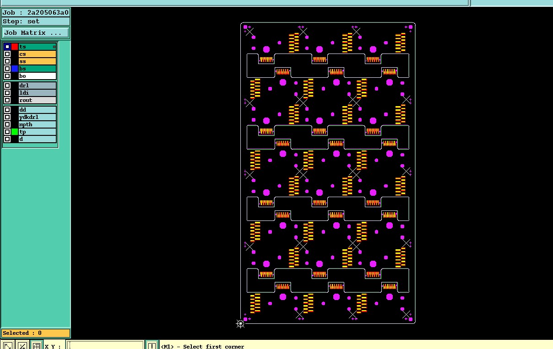Click the 'Selected : 0' status label
This screenshot has width=553, height=349.
pyautogui.click(x=36, y=333)
